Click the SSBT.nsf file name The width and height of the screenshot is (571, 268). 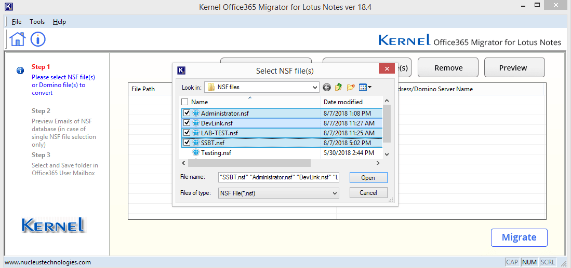pyautogui.click(x=213, y=143)
